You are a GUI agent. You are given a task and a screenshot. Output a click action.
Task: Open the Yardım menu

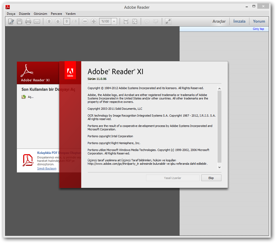[x=70, y=14]
